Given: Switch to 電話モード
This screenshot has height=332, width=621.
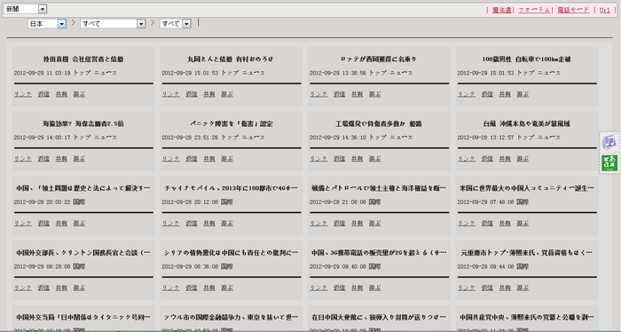Looking at the screenshot, I should (573, 11).
